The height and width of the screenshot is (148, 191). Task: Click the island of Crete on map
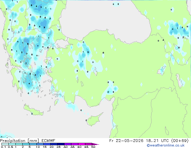[x=33, y=111]
